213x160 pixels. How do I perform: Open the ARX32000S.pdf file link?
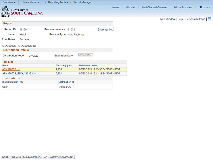point(11,69)
